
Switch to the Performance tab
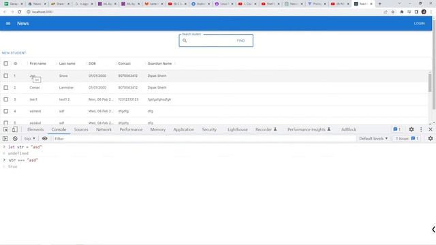131,129
